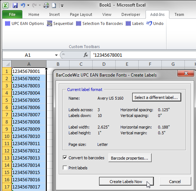This screenshot has width=196, height=191.
Task: Open the undo history dropdown arrow
Action: click(28, 5)
